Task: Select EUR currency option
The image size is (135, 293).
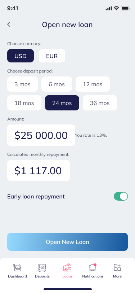Action: click(52, 56)
